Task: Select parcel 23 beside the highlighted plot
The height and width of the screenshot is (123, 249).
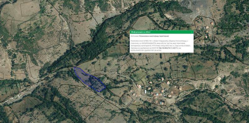Action: 91,65
